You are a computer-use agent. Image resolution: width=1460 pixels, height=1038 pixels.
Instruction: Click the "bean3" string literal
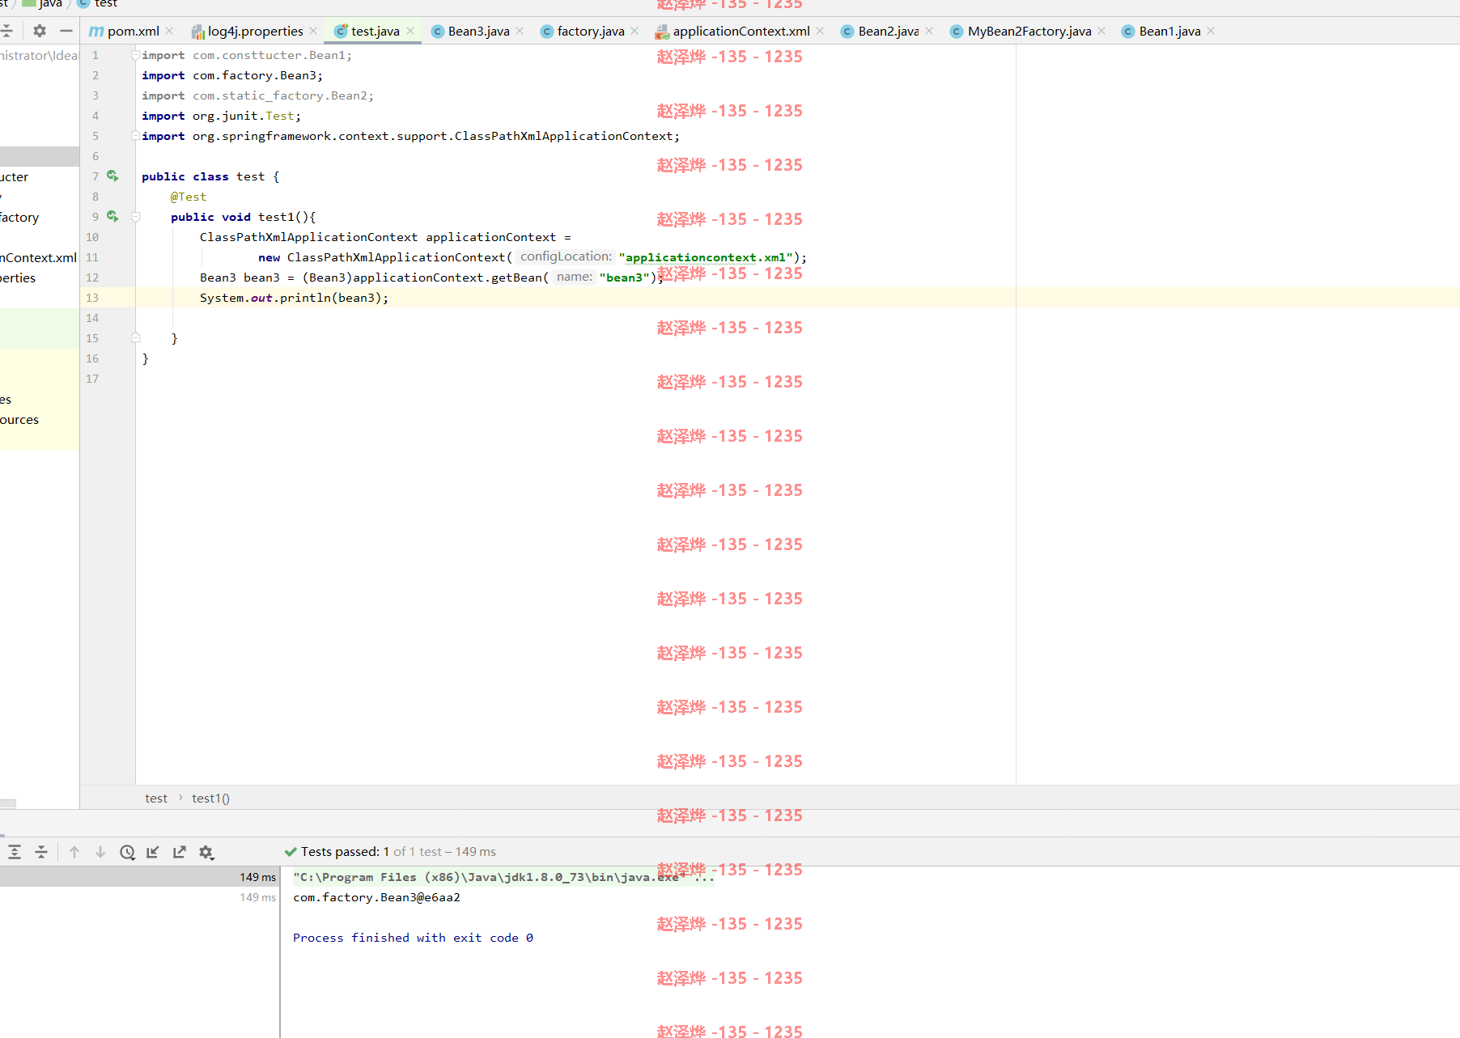[x=624, y=278]
